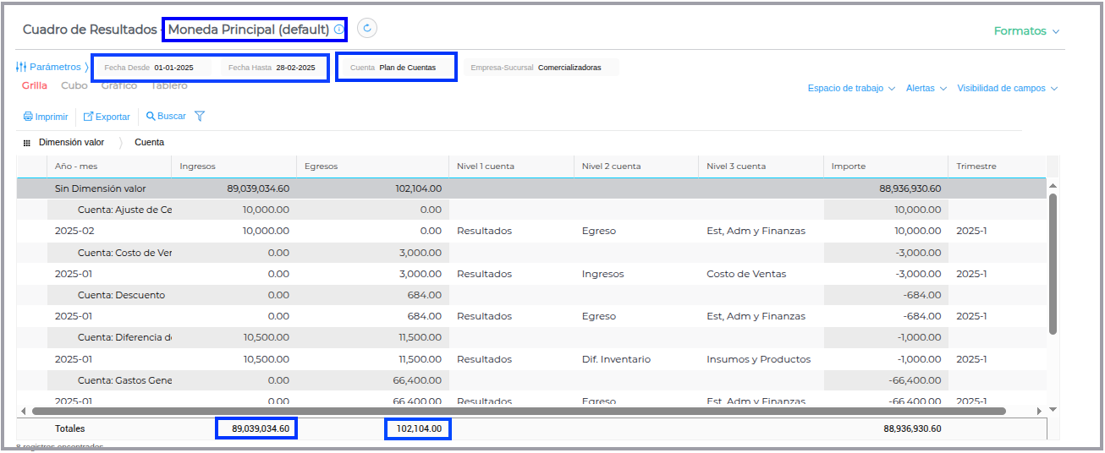Click the Cuenta Plan de Cuentas field
Screen dimensions: 1105x453
click(x=396, y=68)
